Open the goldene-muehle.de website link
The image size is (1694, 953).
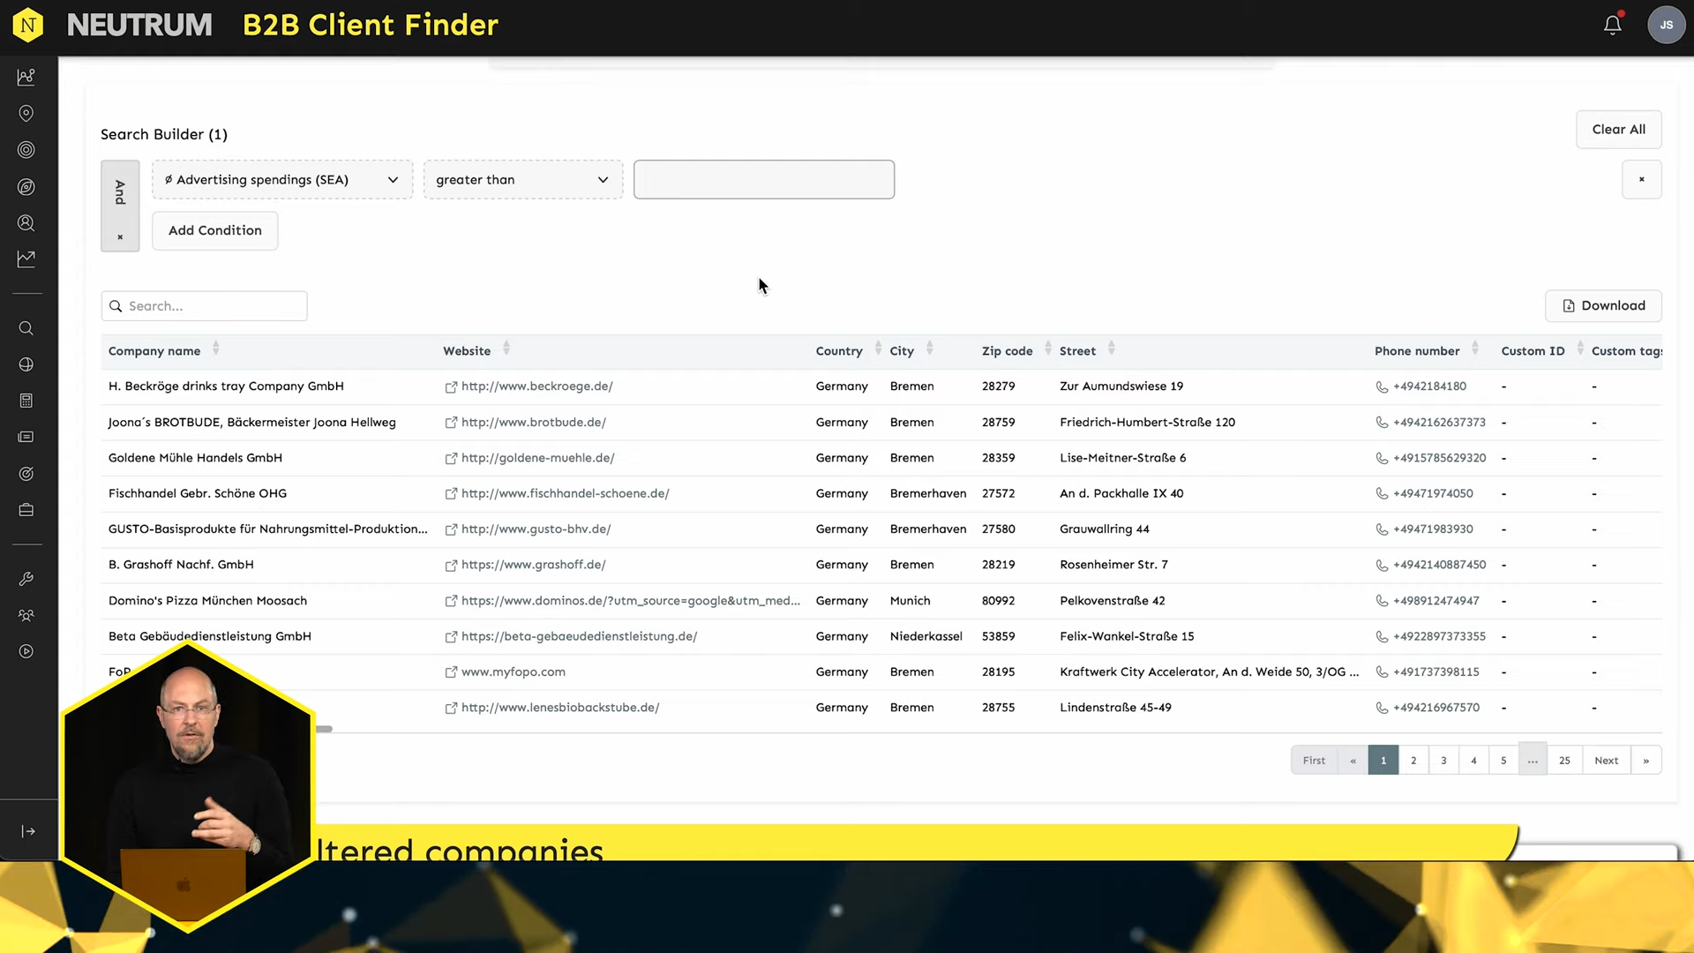tap(537, 458)
